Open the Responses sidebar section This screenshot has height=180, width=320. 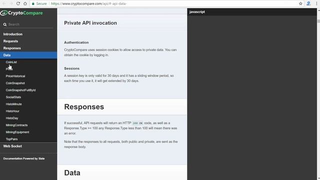tap(12, 48)
